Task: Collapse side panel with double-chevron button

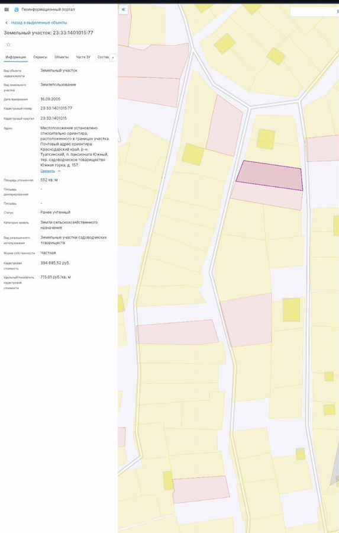Action: 123,9
